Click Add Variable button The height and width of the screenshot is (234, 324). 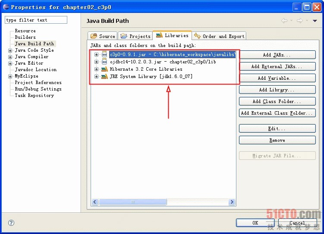coord(277,78)
